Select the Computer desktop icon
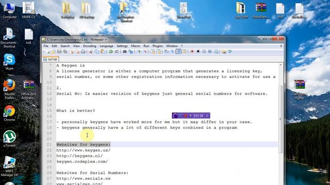The height and width of the screenshot is (185, 330). (9, 10)
